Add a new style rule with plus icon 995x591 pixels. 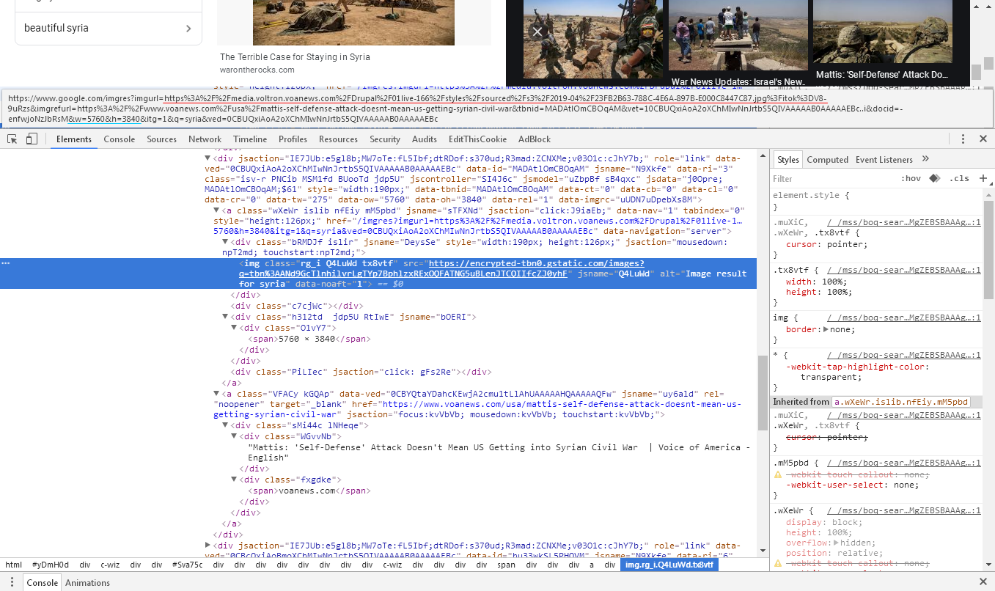tap(983, 178)
